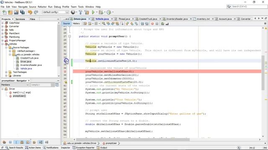This screenshot has width=268, height=150.
Task: Click the New File toolbar icon
Action: tap(5, 12)
